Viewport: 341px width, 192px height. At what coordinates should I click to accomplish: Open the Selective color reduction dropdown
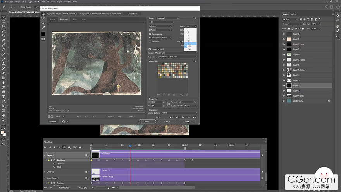click(x=160, y=26)
